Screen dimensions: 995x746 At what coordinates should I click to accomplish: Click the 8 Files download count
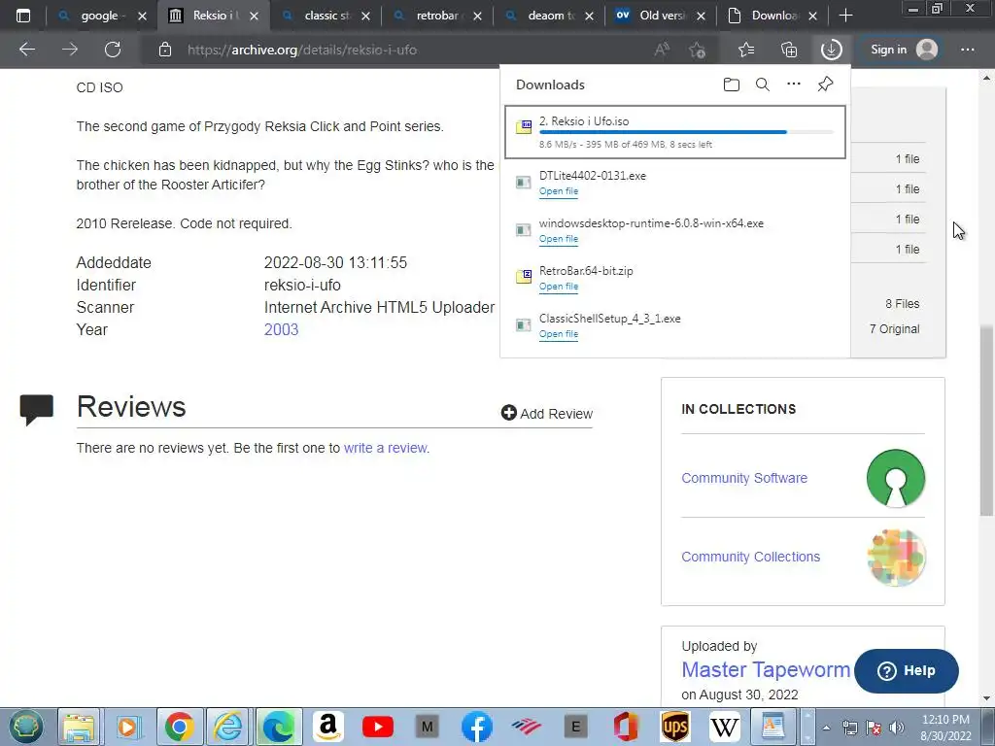click(x=902, y=304)
